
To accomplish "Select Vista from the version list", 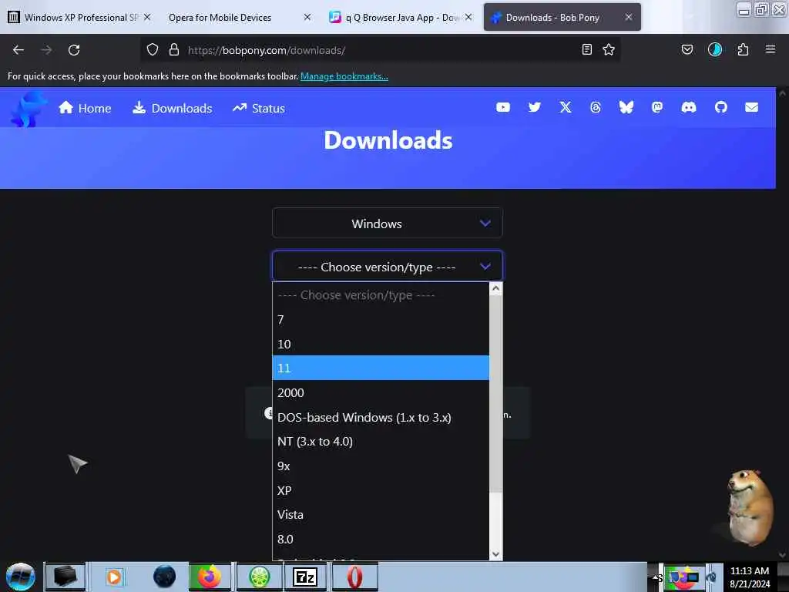I will pyautogui.click(x=381, y=514).
